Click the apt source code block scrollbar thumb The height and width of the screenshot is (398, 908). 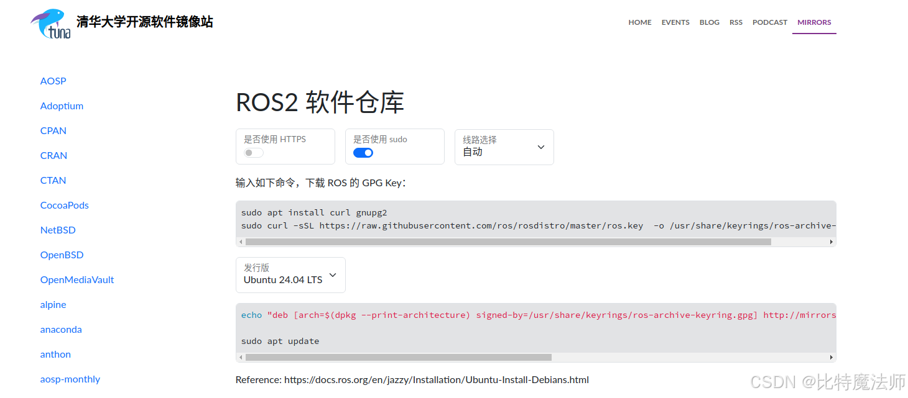click(x=399, y=357)
